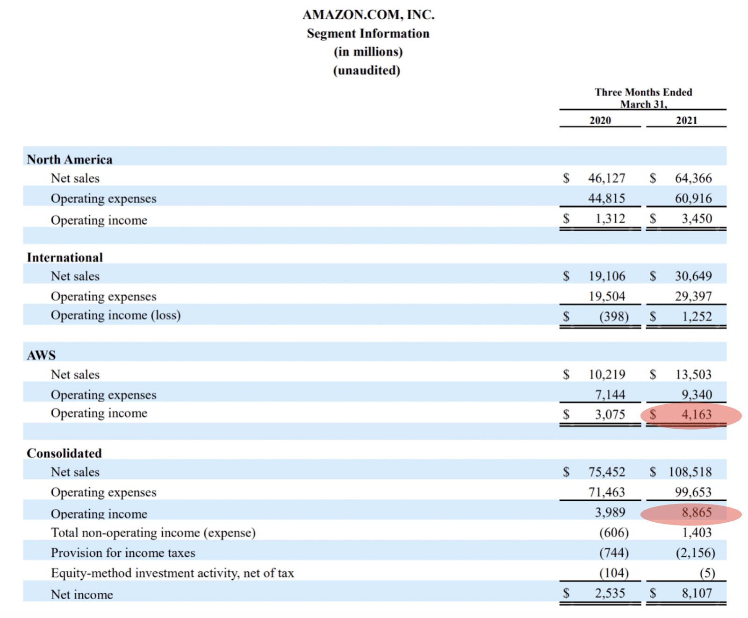Select AWS operating expenses 9,340
The width and height of the screenshot is (748, 618).
click(x=697, y=395)
